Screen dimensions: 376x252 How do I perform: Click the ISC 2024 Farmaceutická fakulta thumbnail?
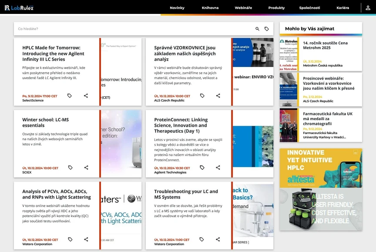pos(289,125)
